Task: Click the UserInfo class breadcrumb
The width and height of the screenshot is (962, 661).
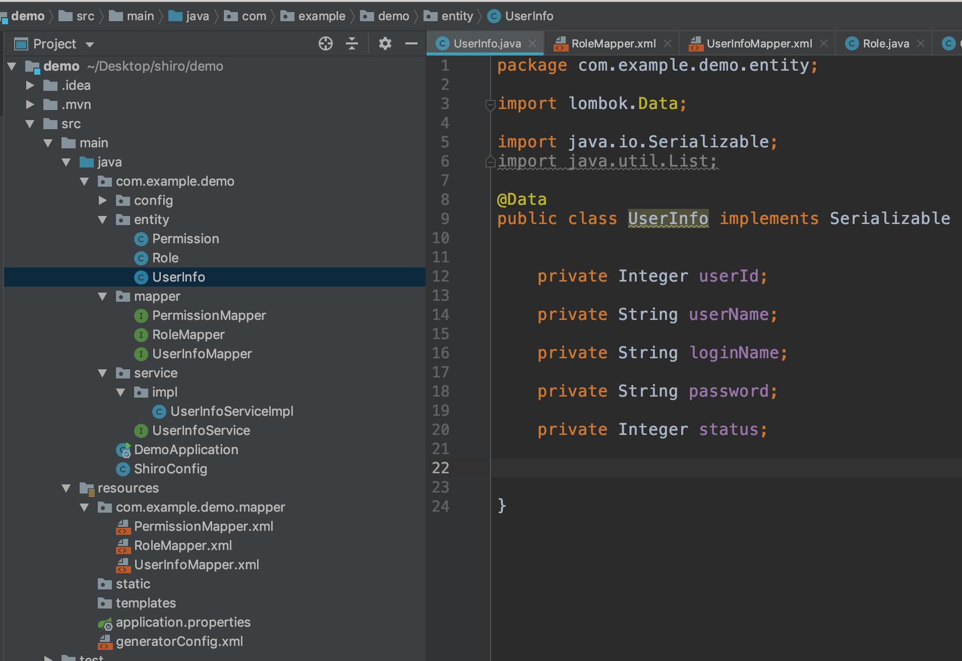Action: (x=520, y=16)
